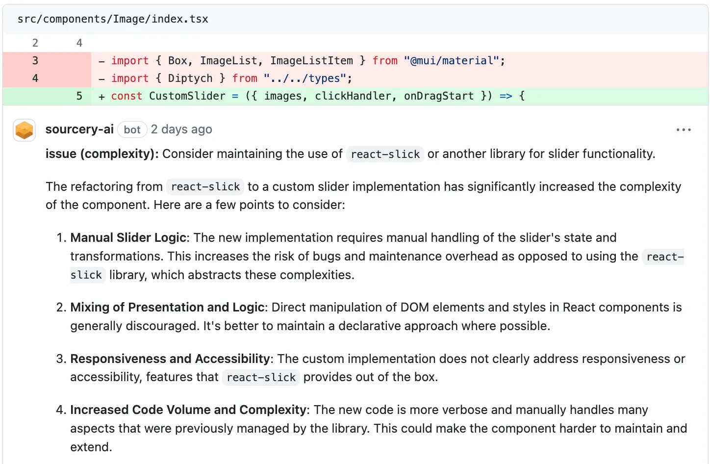This screenshot has width=710, height=464.
Task: Select the react-slick inline code in the issue title
Action: click(385, 154)
